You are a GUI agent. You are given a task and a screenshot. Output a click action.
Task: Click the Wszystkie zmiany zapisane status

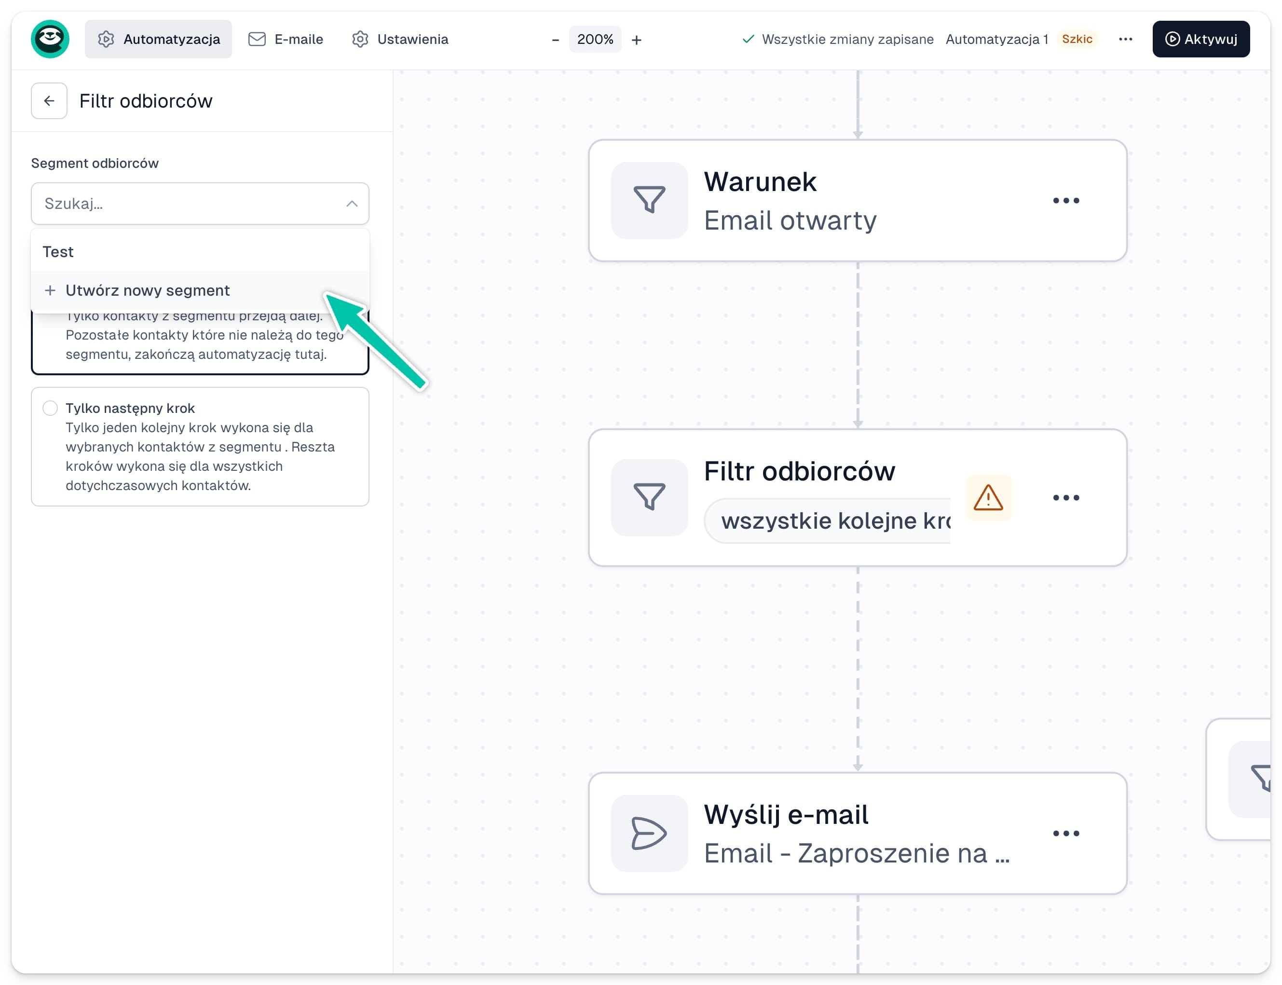[838, 39]
